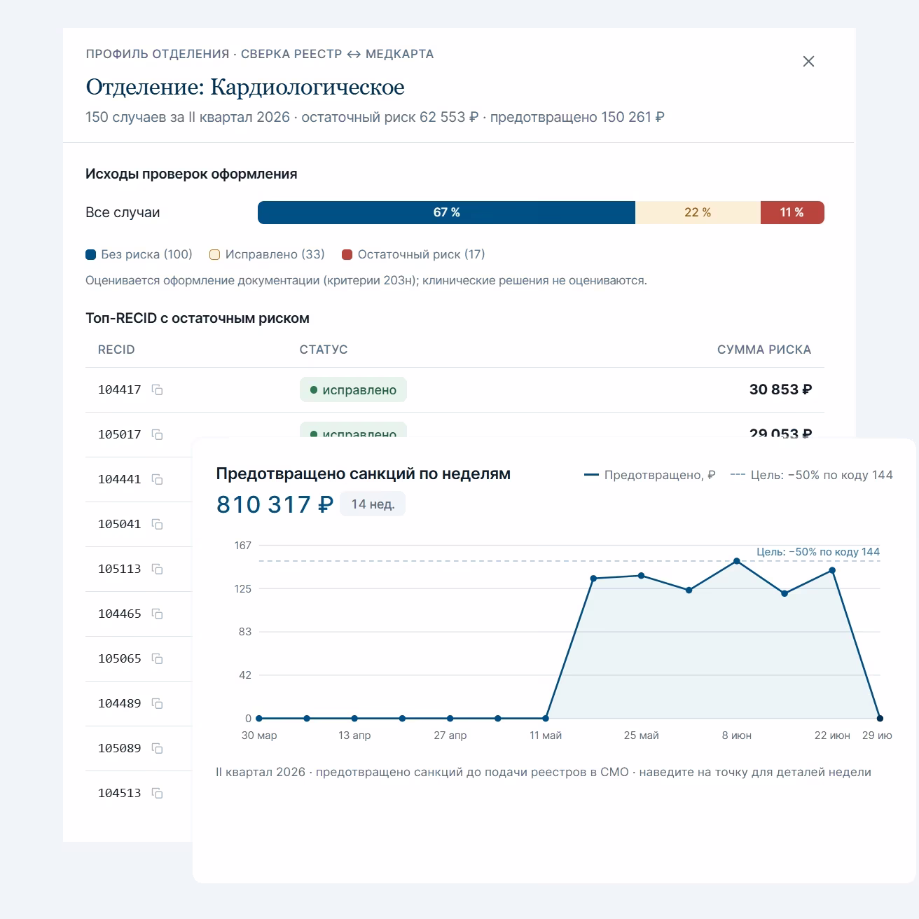Click the chart data point at 13 апр
This screenshot has width=919, height=919.
coord(354,718)
